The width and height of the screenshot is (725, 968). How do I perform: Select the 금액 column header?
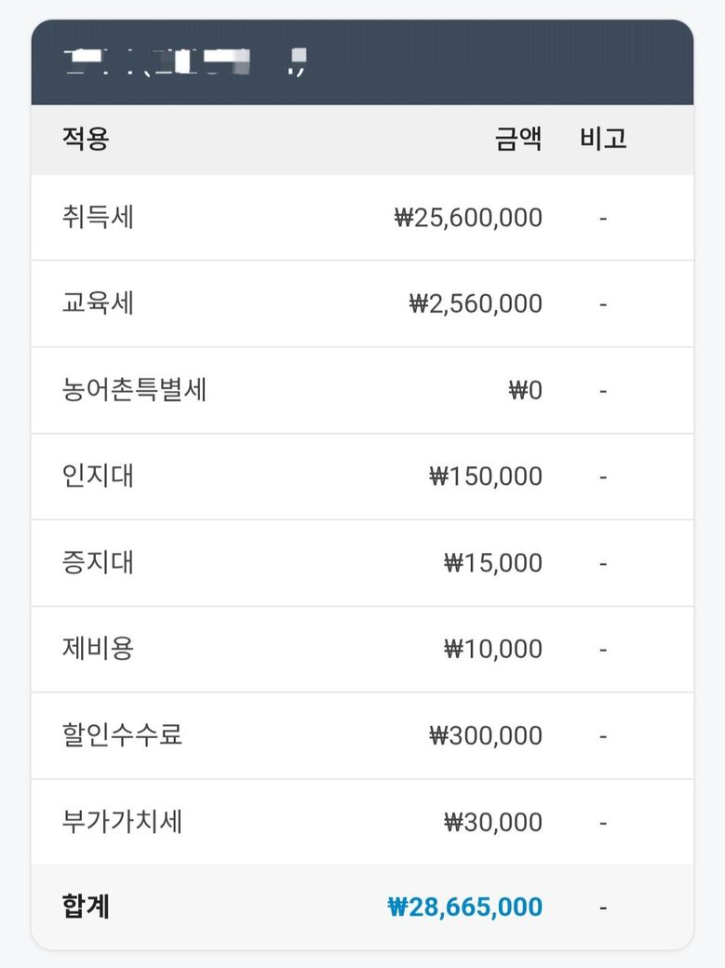[518, 139]
